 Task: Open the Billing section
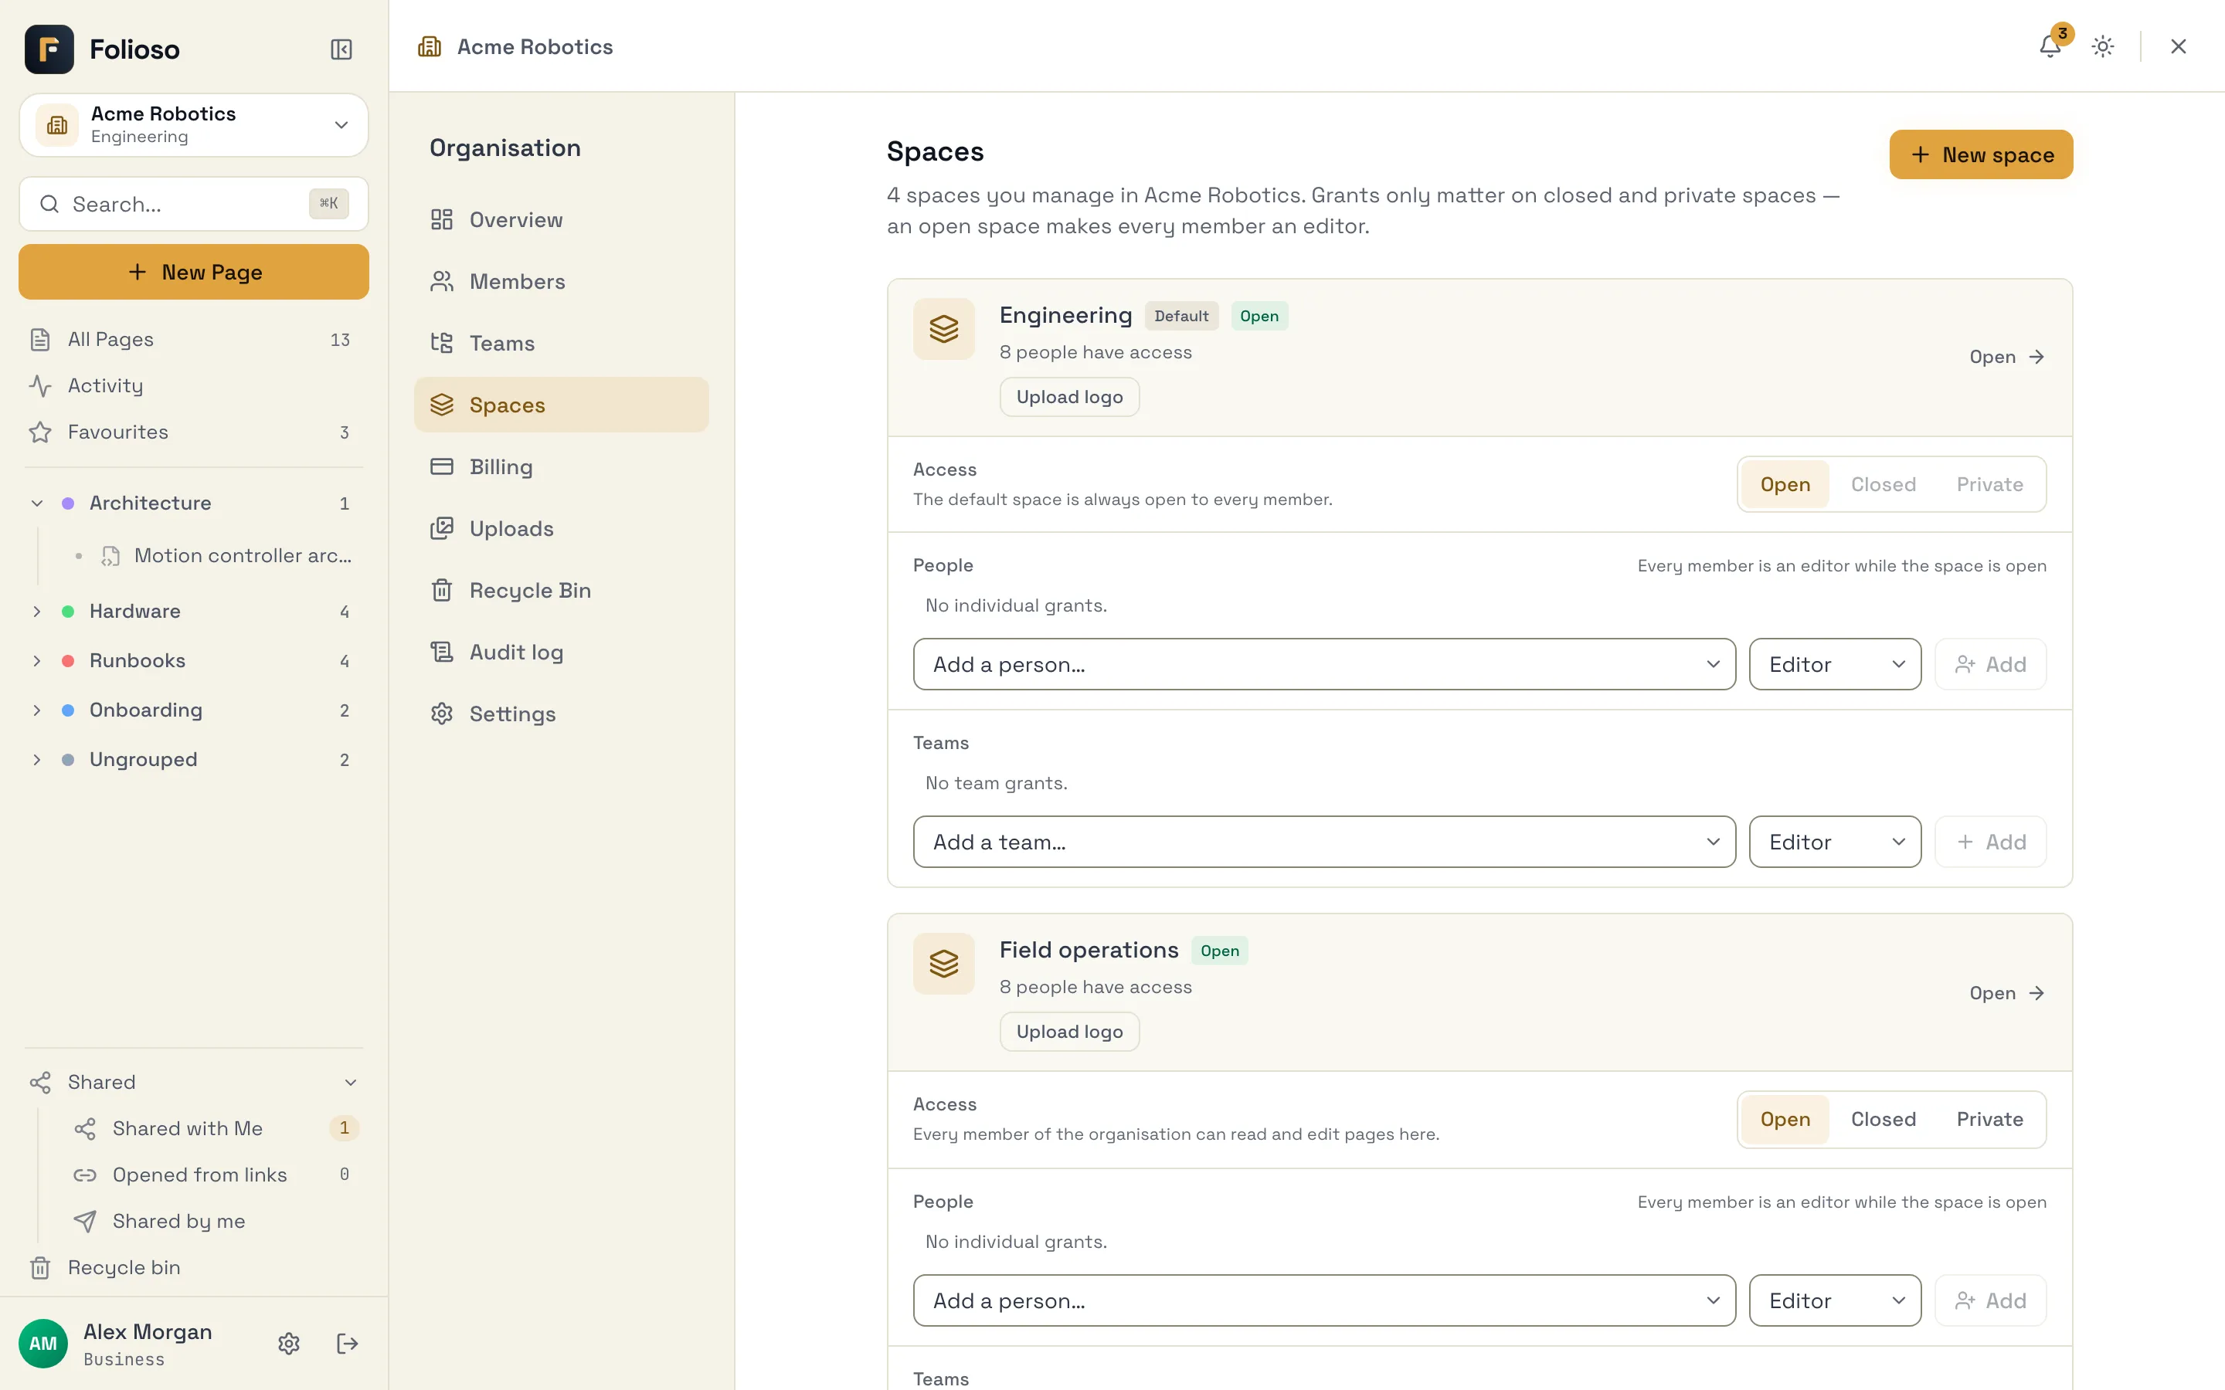pos(561,467)
